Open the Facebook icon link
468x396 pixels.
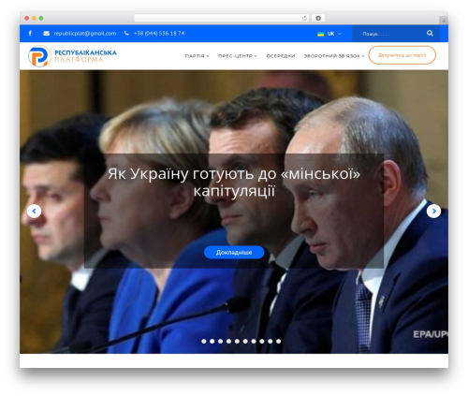(30, 33)
